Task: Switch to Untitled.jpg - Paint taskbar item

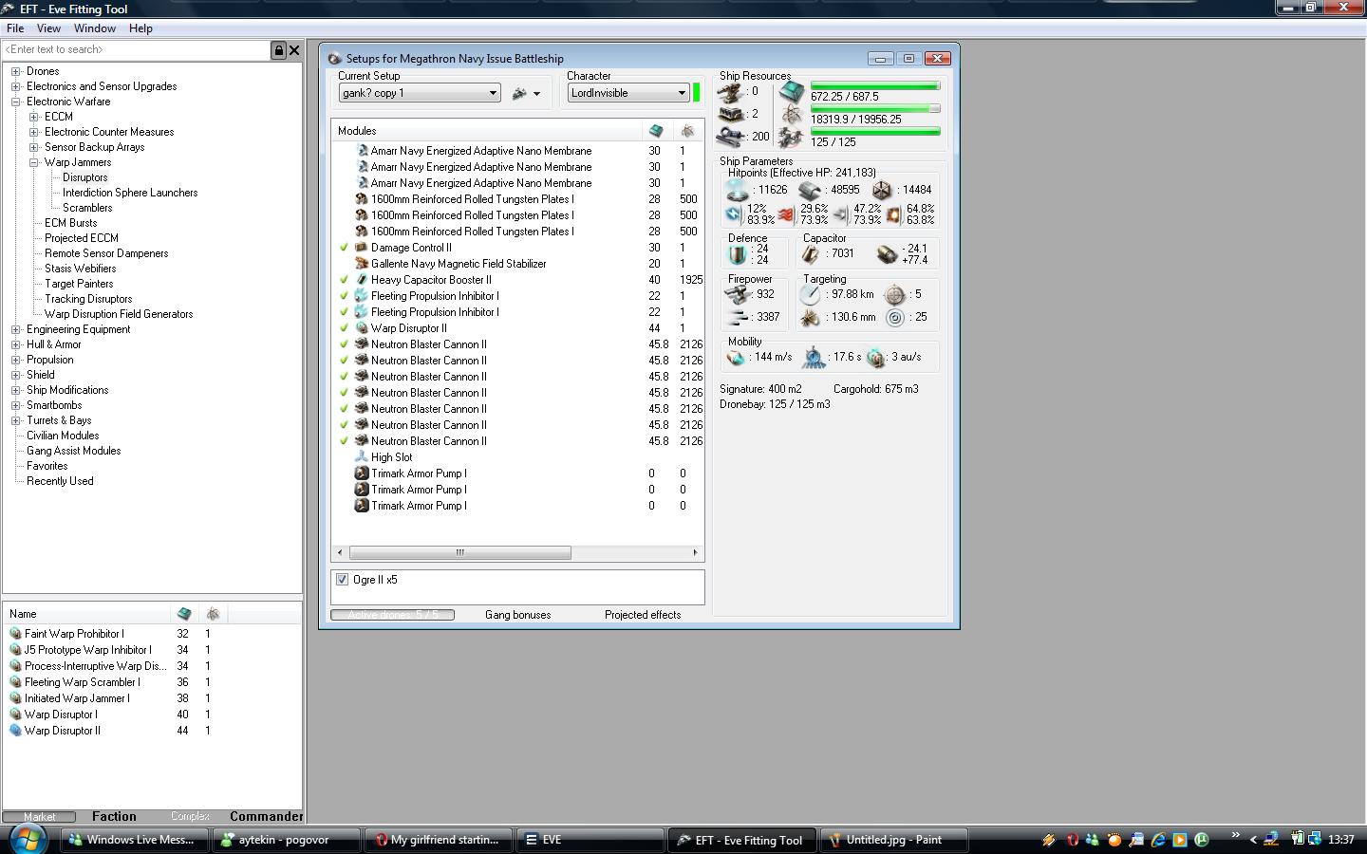Action: [893, 840]
